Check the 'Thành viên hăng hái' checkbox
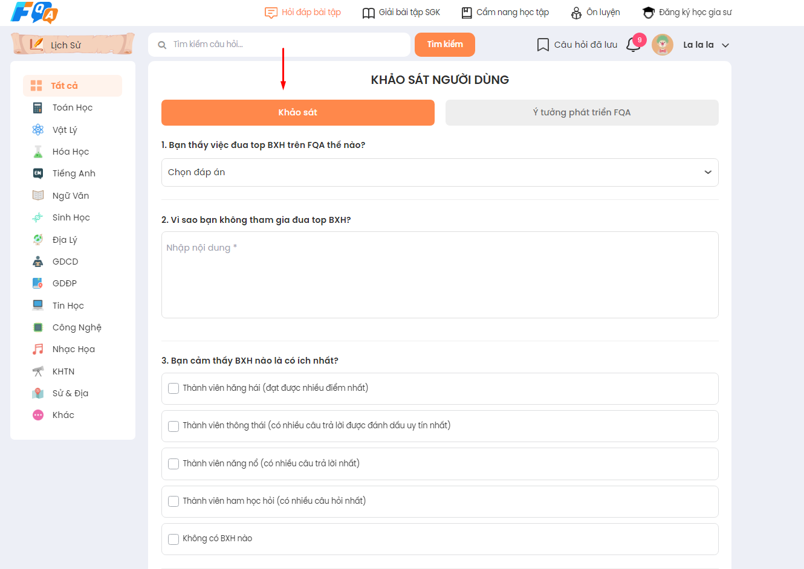Image resolution: width=804 pixels, height=569 pixels. point(173,388)
